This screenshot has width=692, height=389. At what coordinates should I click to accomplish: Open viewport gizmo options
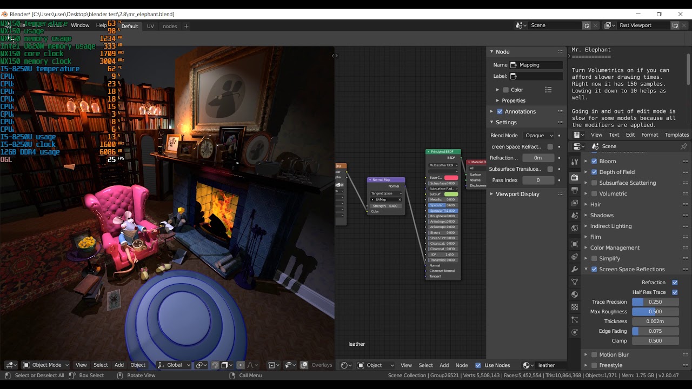[x=290, y=365]
